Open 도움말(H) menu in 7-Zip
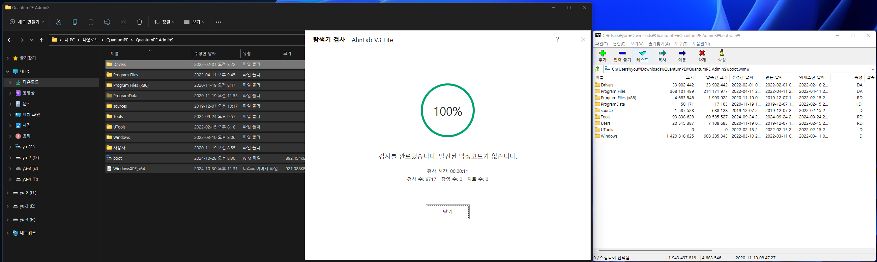Viewport: 877px width, 262px height. 701,44
